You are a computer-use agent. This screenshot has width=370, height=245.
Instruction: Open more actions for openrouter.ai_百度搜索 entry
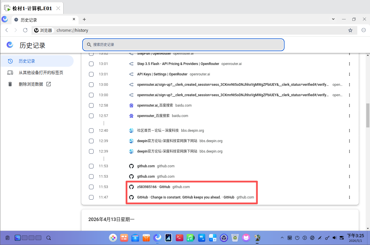point(349,105)
